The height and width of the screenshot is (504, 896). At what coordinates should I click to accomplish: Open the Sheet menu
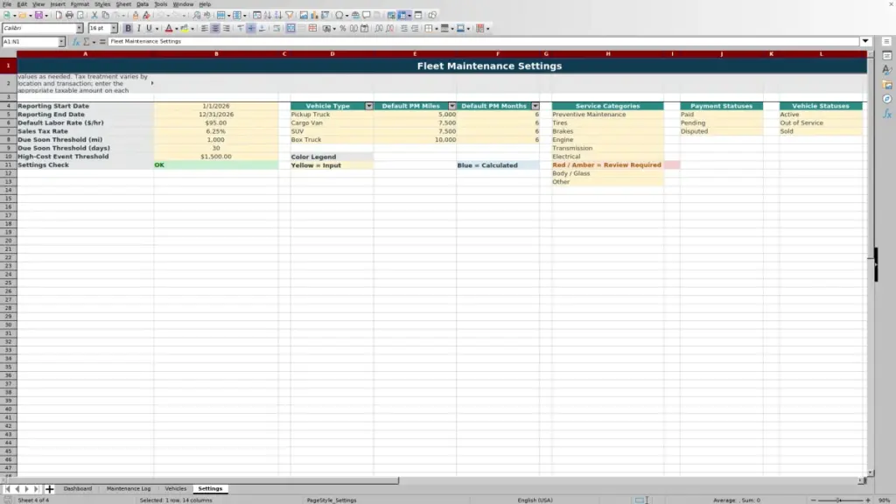123,4
